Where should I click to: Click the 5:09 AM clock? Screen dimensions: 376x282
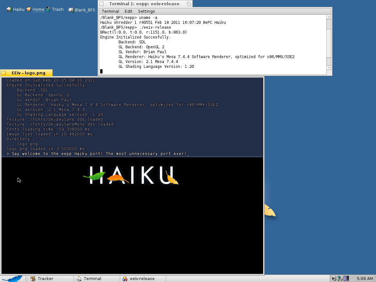pos(365,279)
